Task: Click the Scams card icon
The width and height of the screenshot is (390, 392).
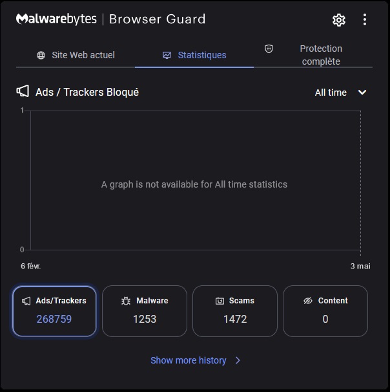Action: 220,301
